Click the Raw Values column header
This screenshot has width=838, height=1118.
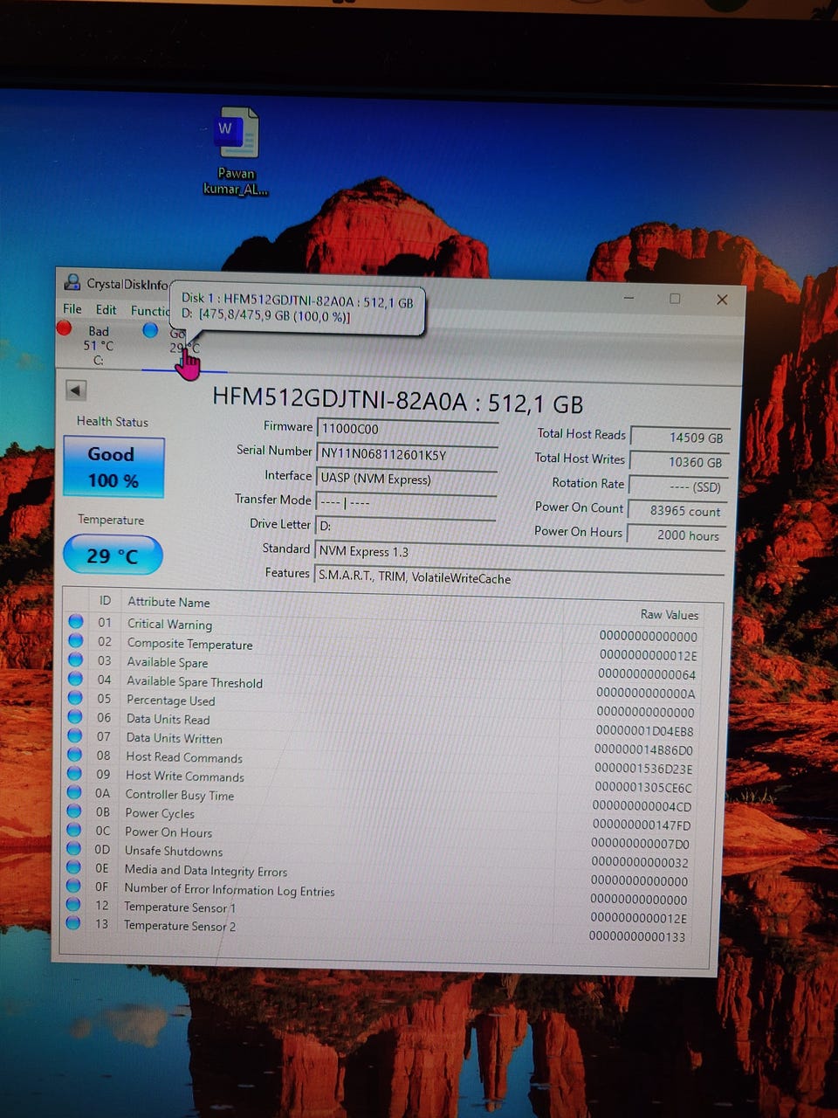click(x=669, y=615)
